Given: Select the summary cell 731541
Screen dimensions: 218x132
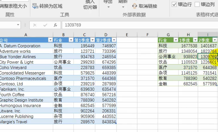Looking at the screenshot, I should click(x=208, y=73).
